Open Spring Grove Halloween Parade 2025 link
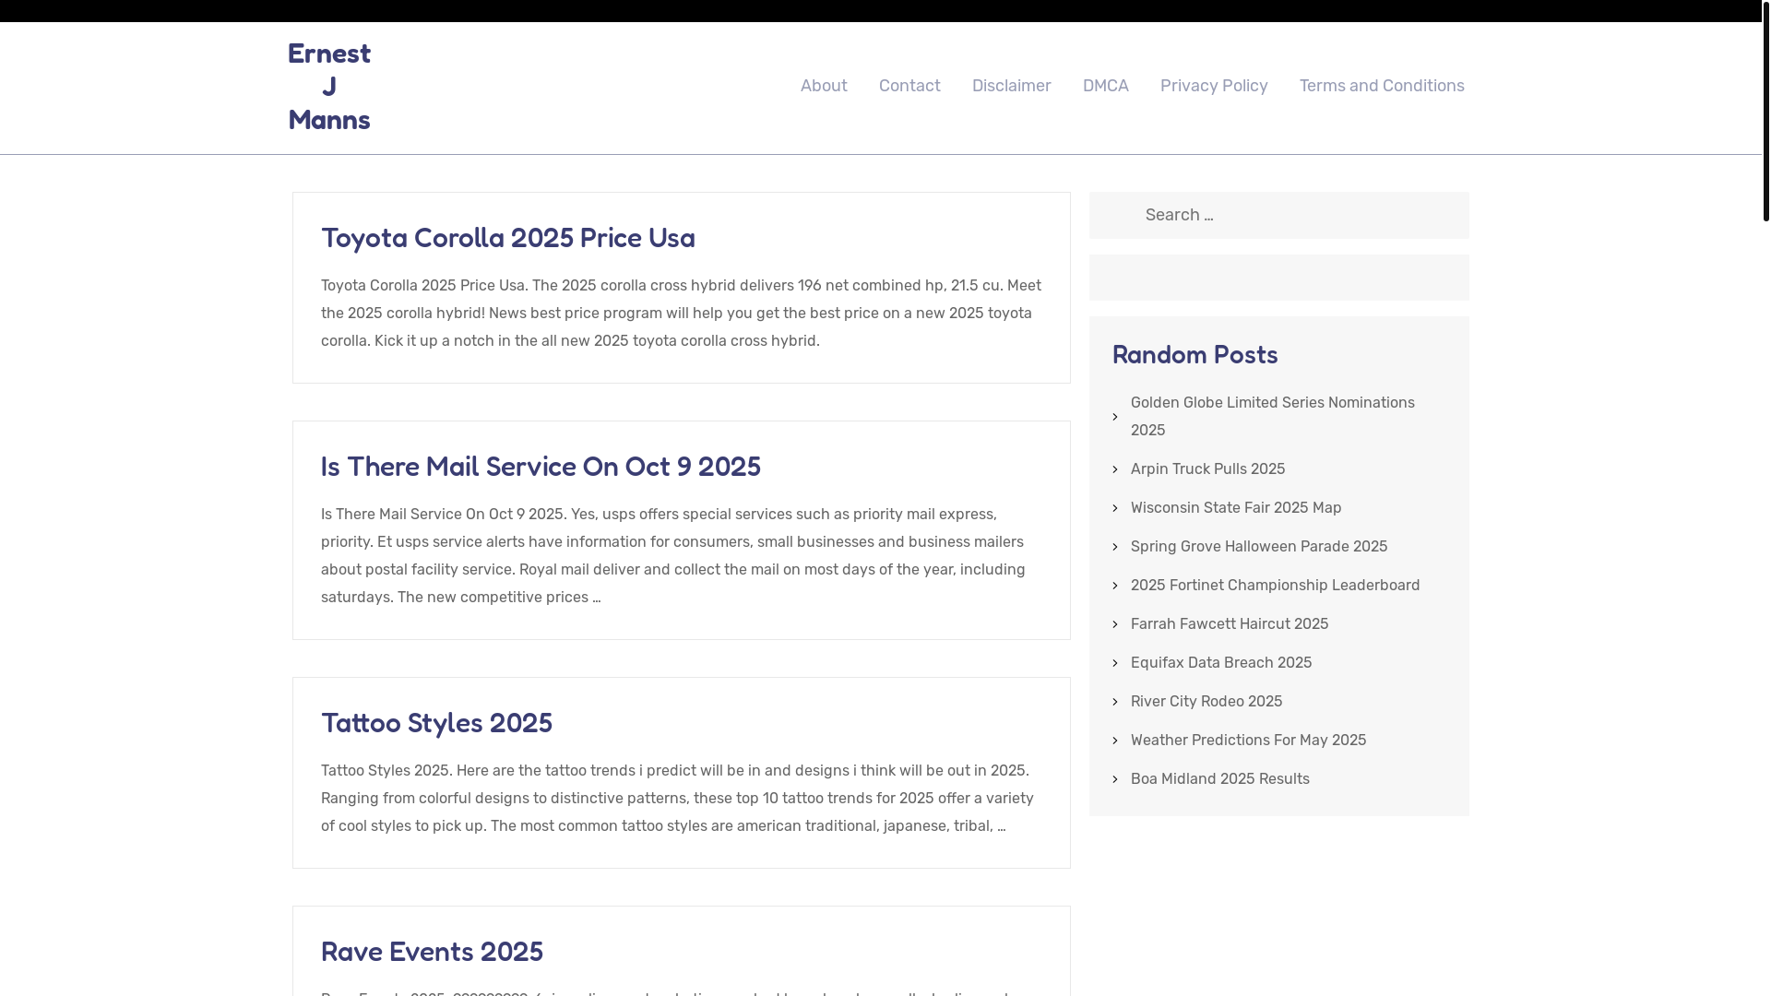The width and height of the screenshot is (1771, 996). pos(1259,547)
